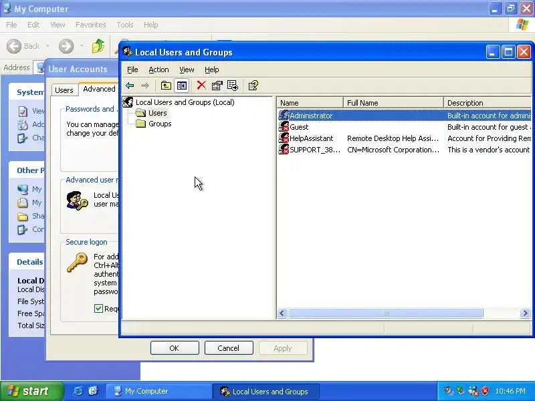535x401 pixels.
Task: Click the leftmost system tray icon
Action: (x=449, y=391)
